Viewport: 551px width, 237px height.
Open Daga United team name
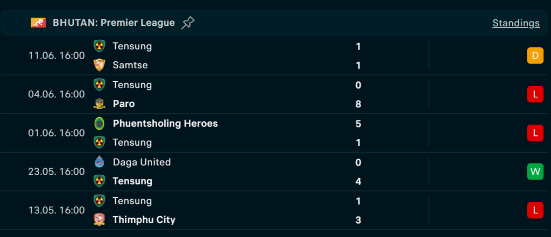(142, 162)
